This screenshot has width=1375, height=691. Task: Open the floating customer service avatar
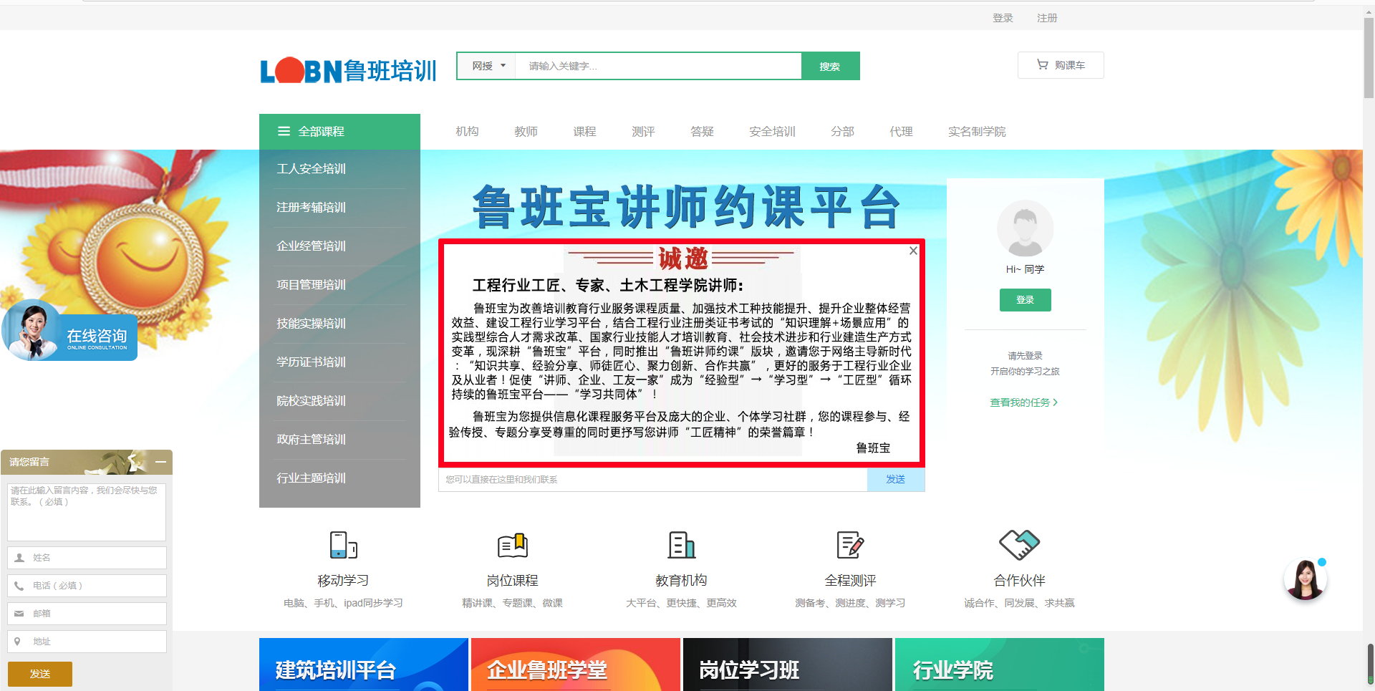[1305, 579]
